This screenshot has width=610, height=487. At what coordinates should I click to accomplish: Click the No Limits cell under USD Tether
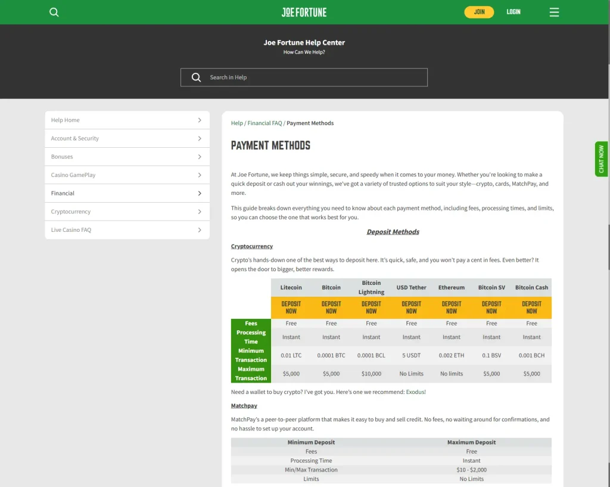pos(411,374)
